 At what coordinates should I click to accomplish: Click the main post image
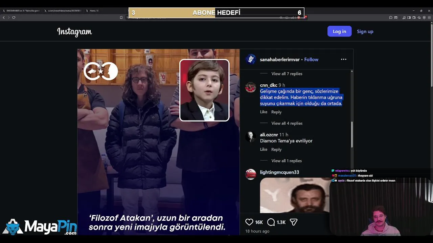pos(158,142)
